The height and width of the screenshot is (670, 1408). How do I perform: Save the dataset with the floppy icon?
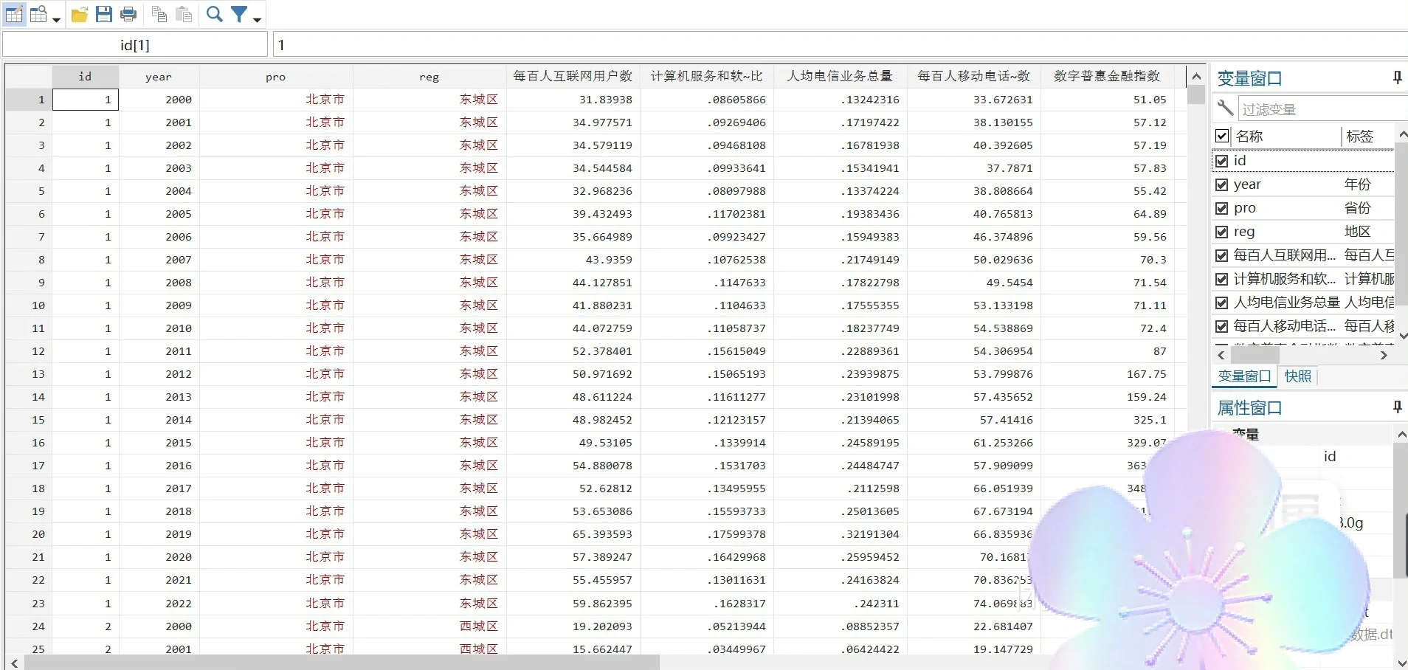[x=104, y=14]
